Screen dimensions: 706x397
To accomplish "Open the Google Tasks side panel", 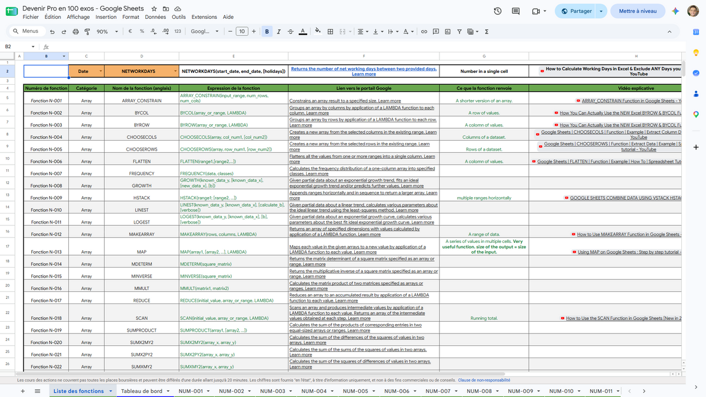I will click(x=695, y=73).
